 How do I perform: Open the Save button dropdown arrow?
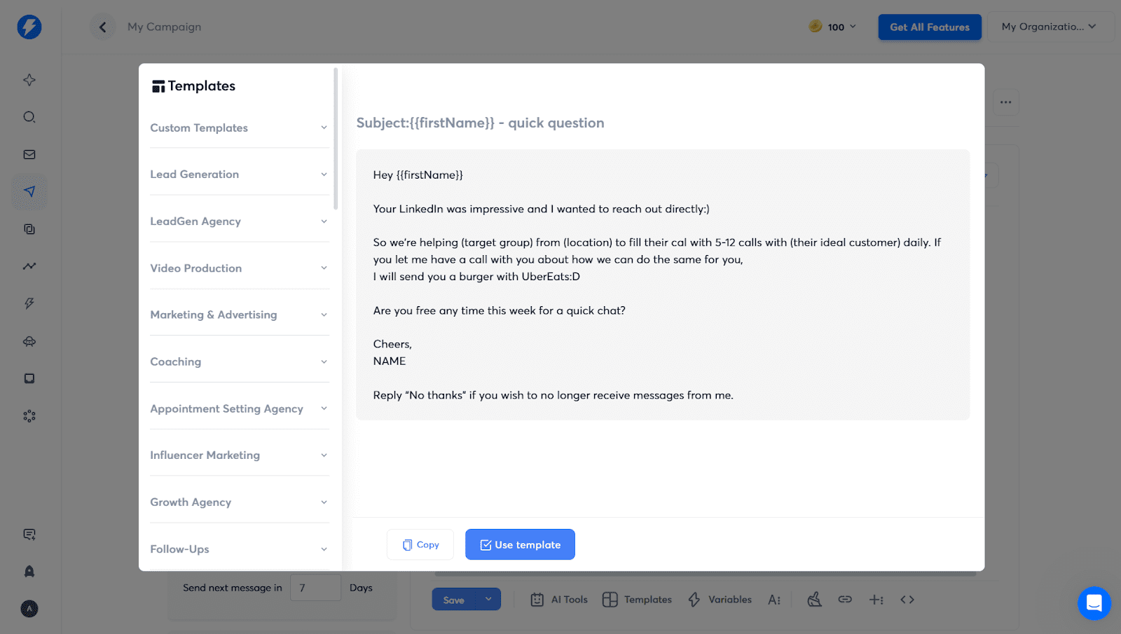coord(488,600)
